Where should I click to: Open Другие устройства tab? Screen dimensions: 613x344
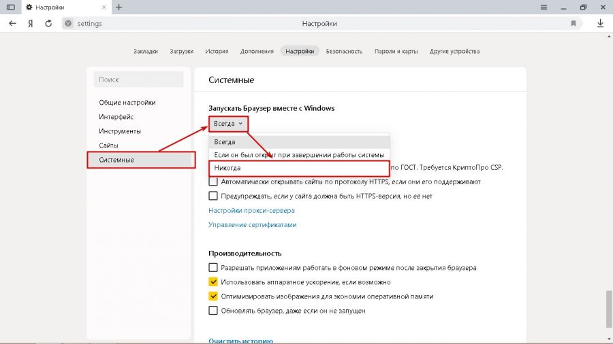(455, 51)
